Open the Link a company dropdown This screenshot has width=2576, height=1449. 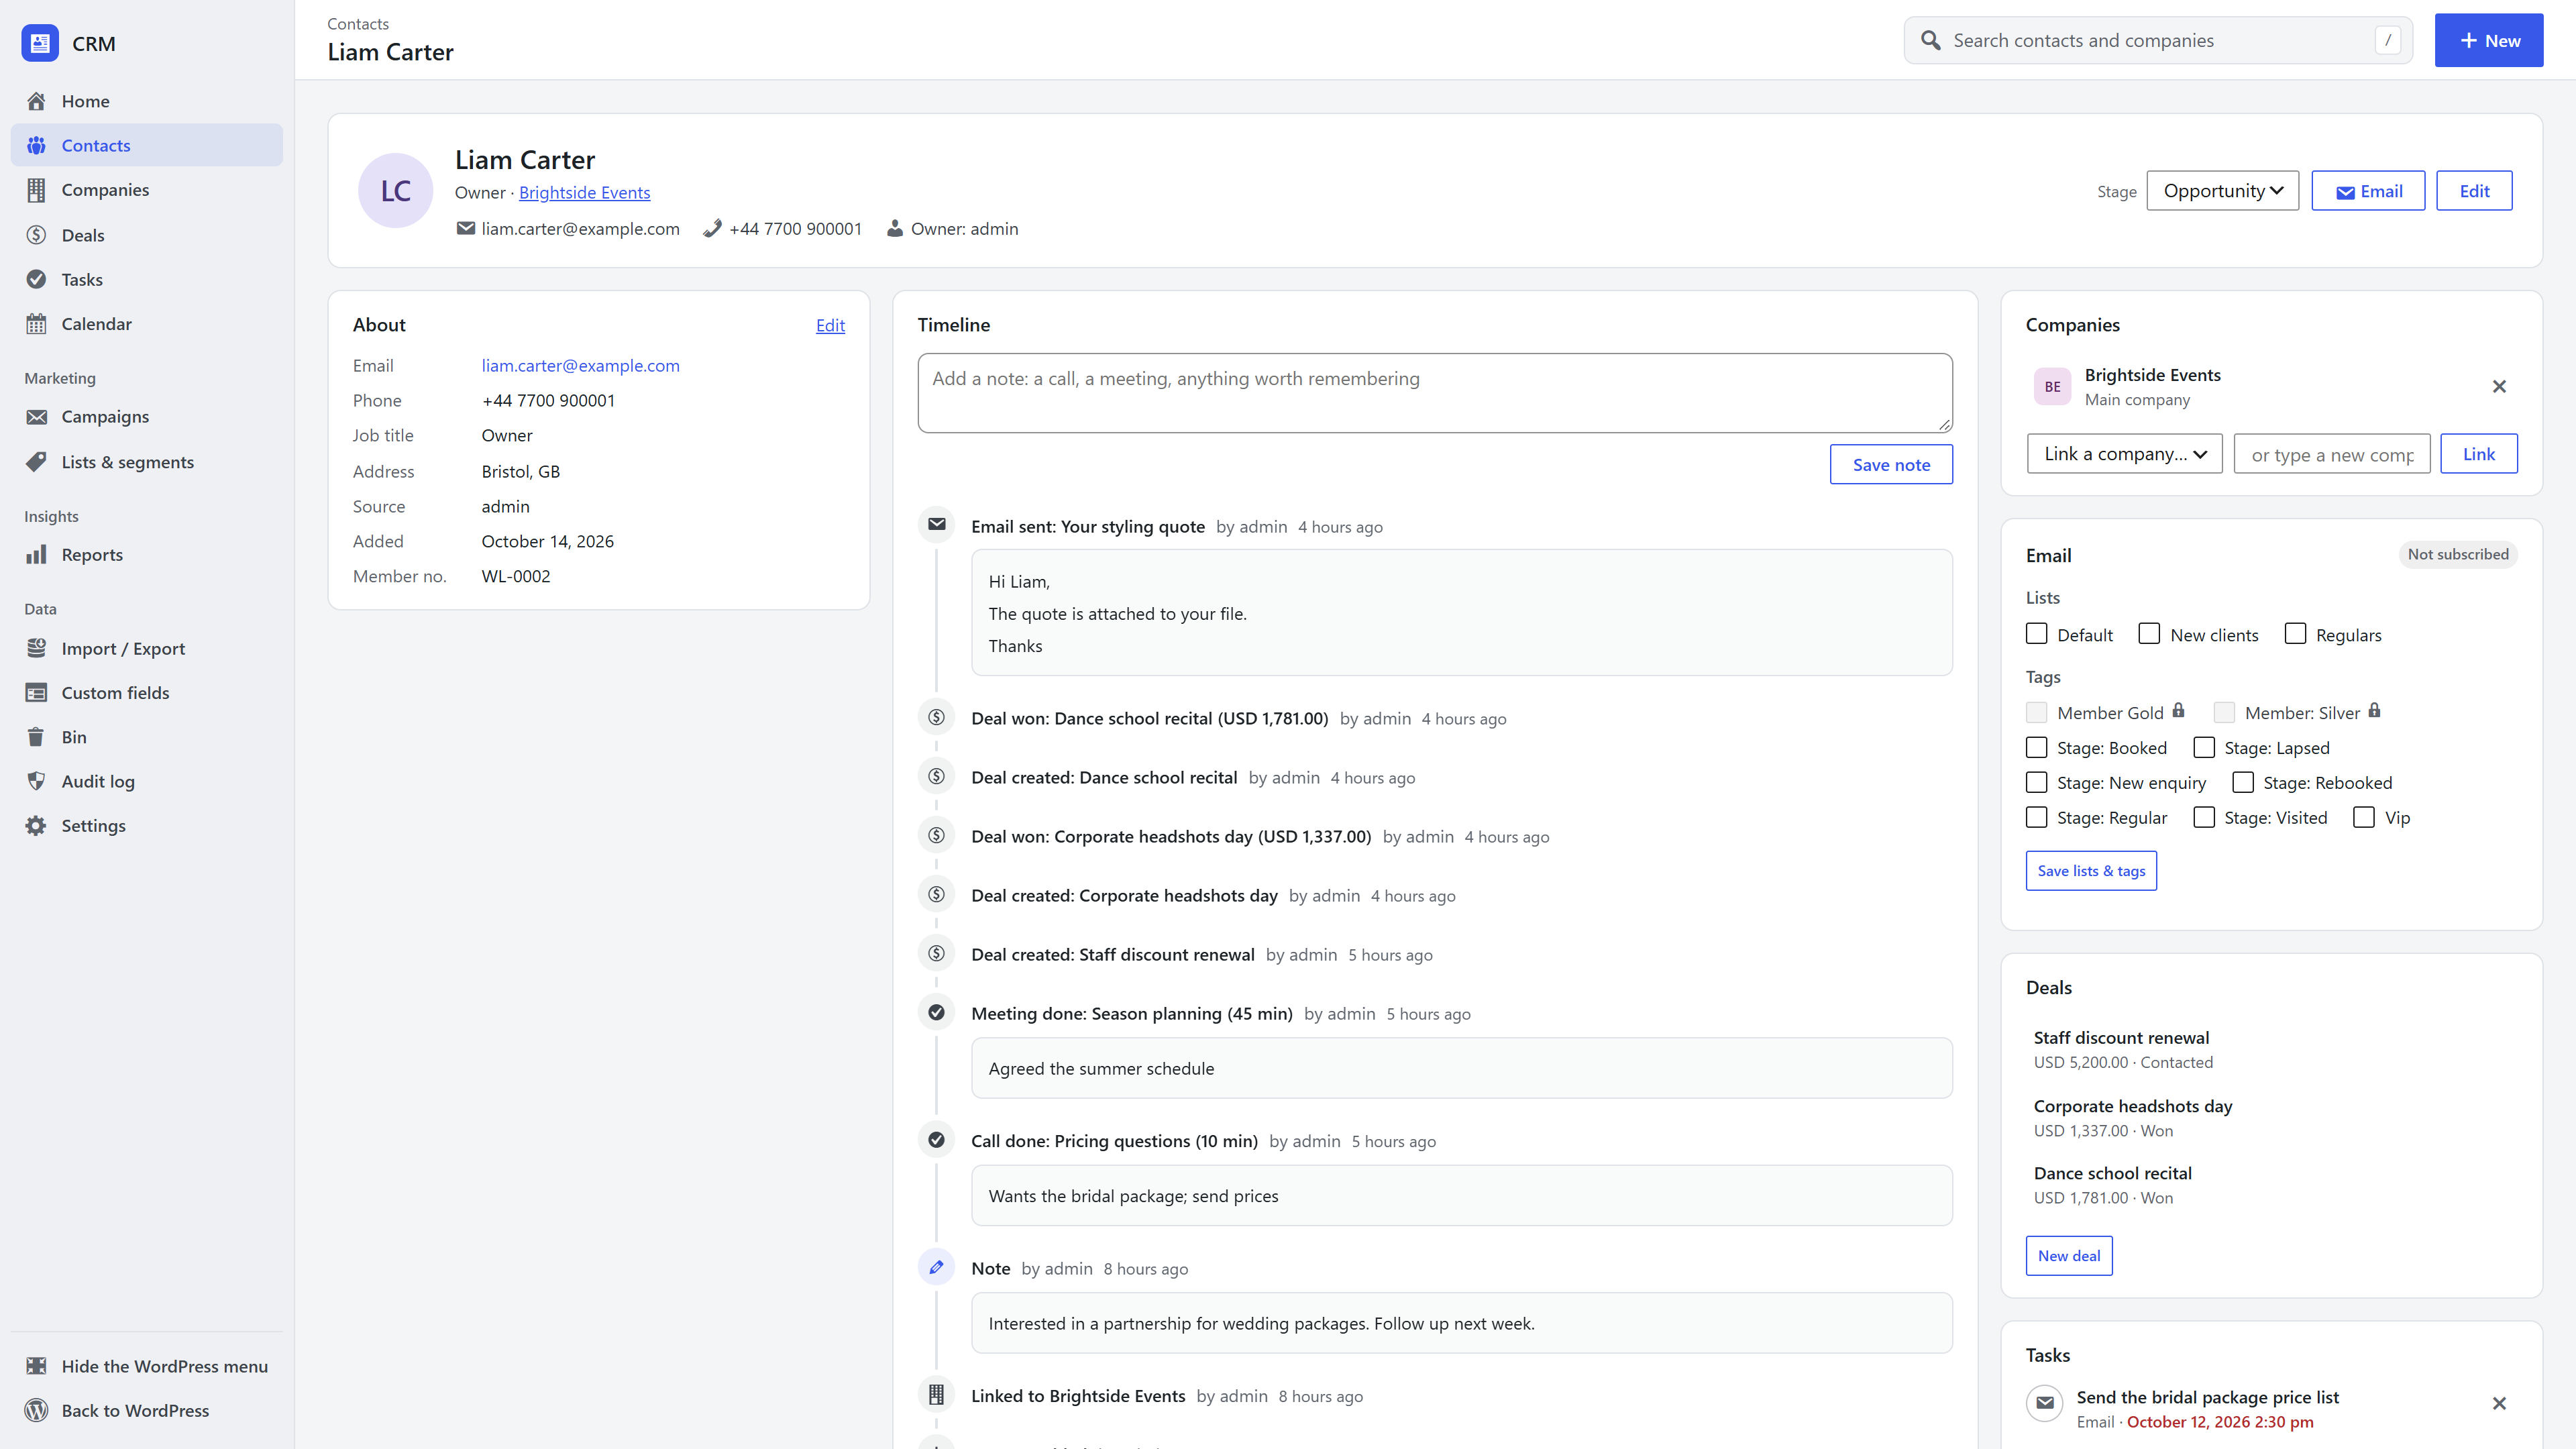click(x=2124, y=454)
